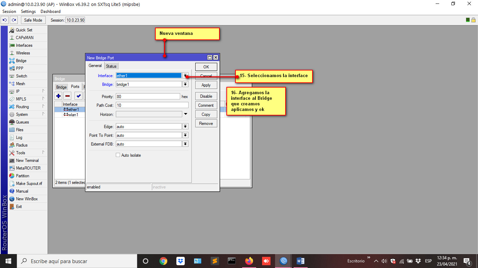Open New Terminal from sidebar
This screenshot has height=268, width=478.
[x=27, y=161]
